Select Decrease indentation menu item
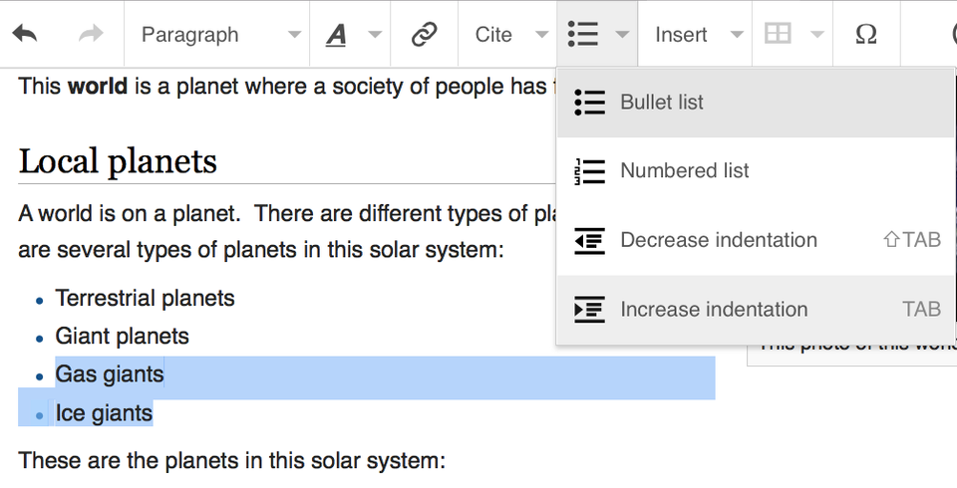Image resolution: width=957 pixels, height=488 pixels. [756, 240]
